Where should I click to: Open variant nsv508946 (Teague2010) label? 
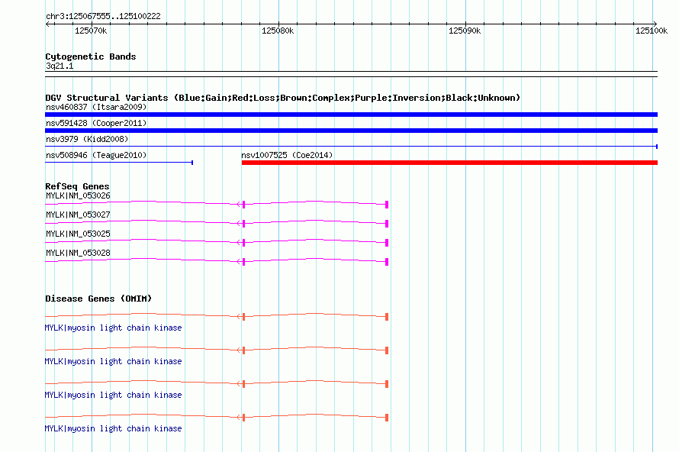[x=96, y=155]
